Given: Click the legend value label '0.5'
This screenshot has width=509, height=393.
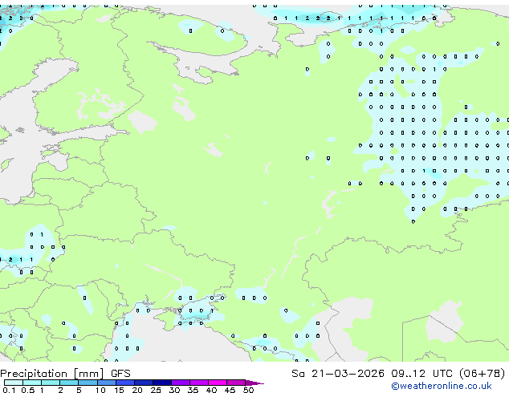Looking at the screenshot, I should [27, 390].
